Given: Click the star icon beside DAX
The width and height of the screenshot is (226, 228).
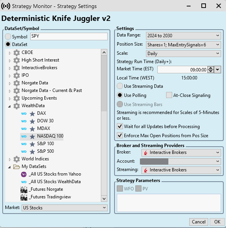Looking at the screenshot, I should [x=32, y=114].
